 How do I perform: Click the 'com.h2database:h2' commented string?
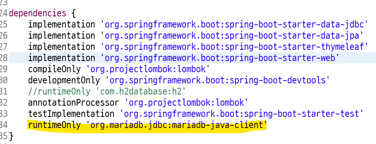pyautogui.click(x=141, y=91)
